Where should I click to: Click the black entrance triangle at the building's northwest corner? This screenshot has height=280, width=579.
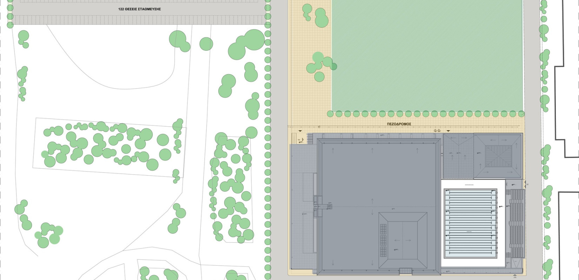[x=300, y=131]
